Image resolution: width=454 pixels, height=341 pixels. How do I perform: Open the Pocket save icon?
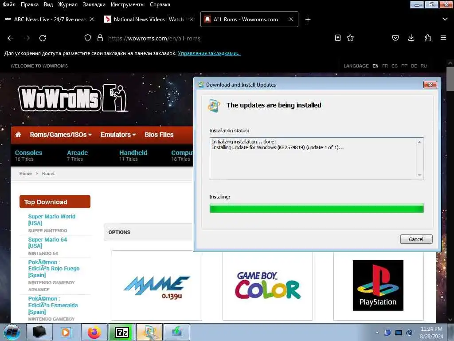[x=395, y=38]
